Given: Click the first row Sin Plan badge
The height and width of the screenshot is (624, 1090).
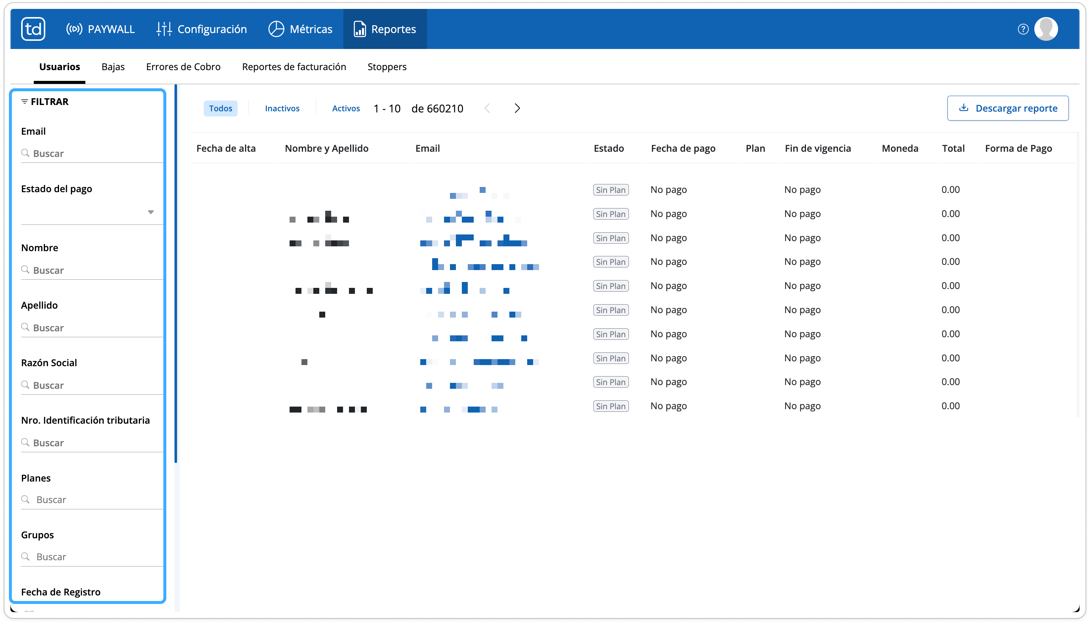Looking at the screenshot, I should coord(611,190).
